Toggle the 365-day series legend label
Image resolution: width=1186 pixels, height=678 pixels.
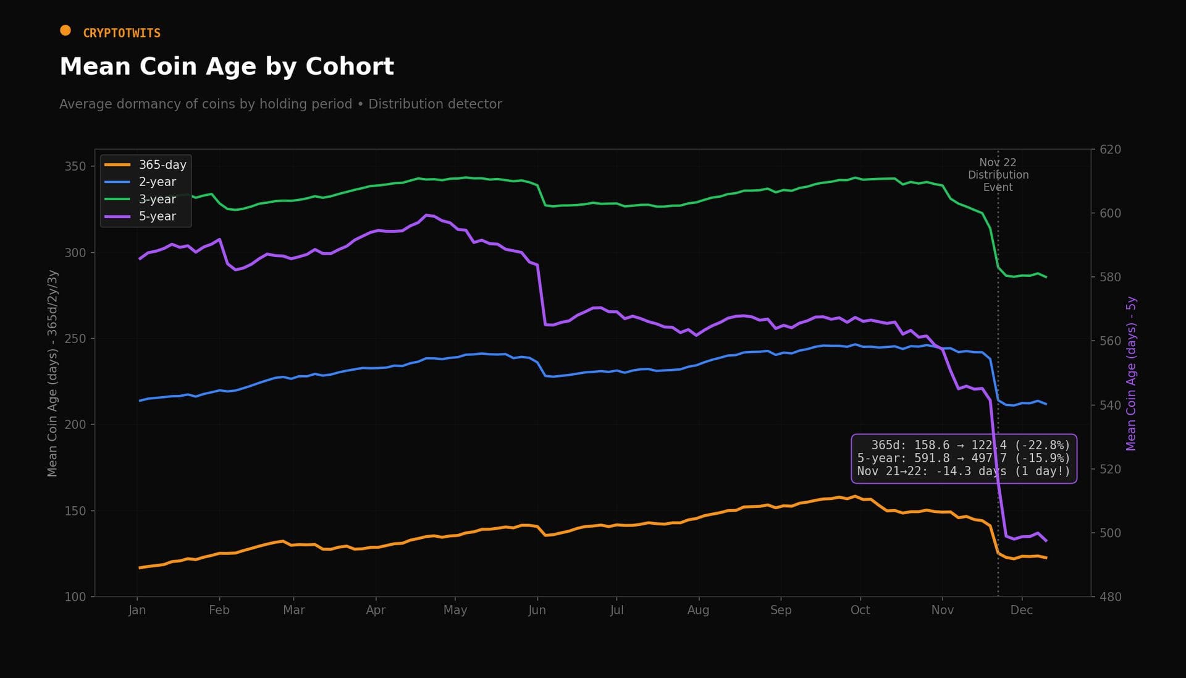[x=162, y=165]
